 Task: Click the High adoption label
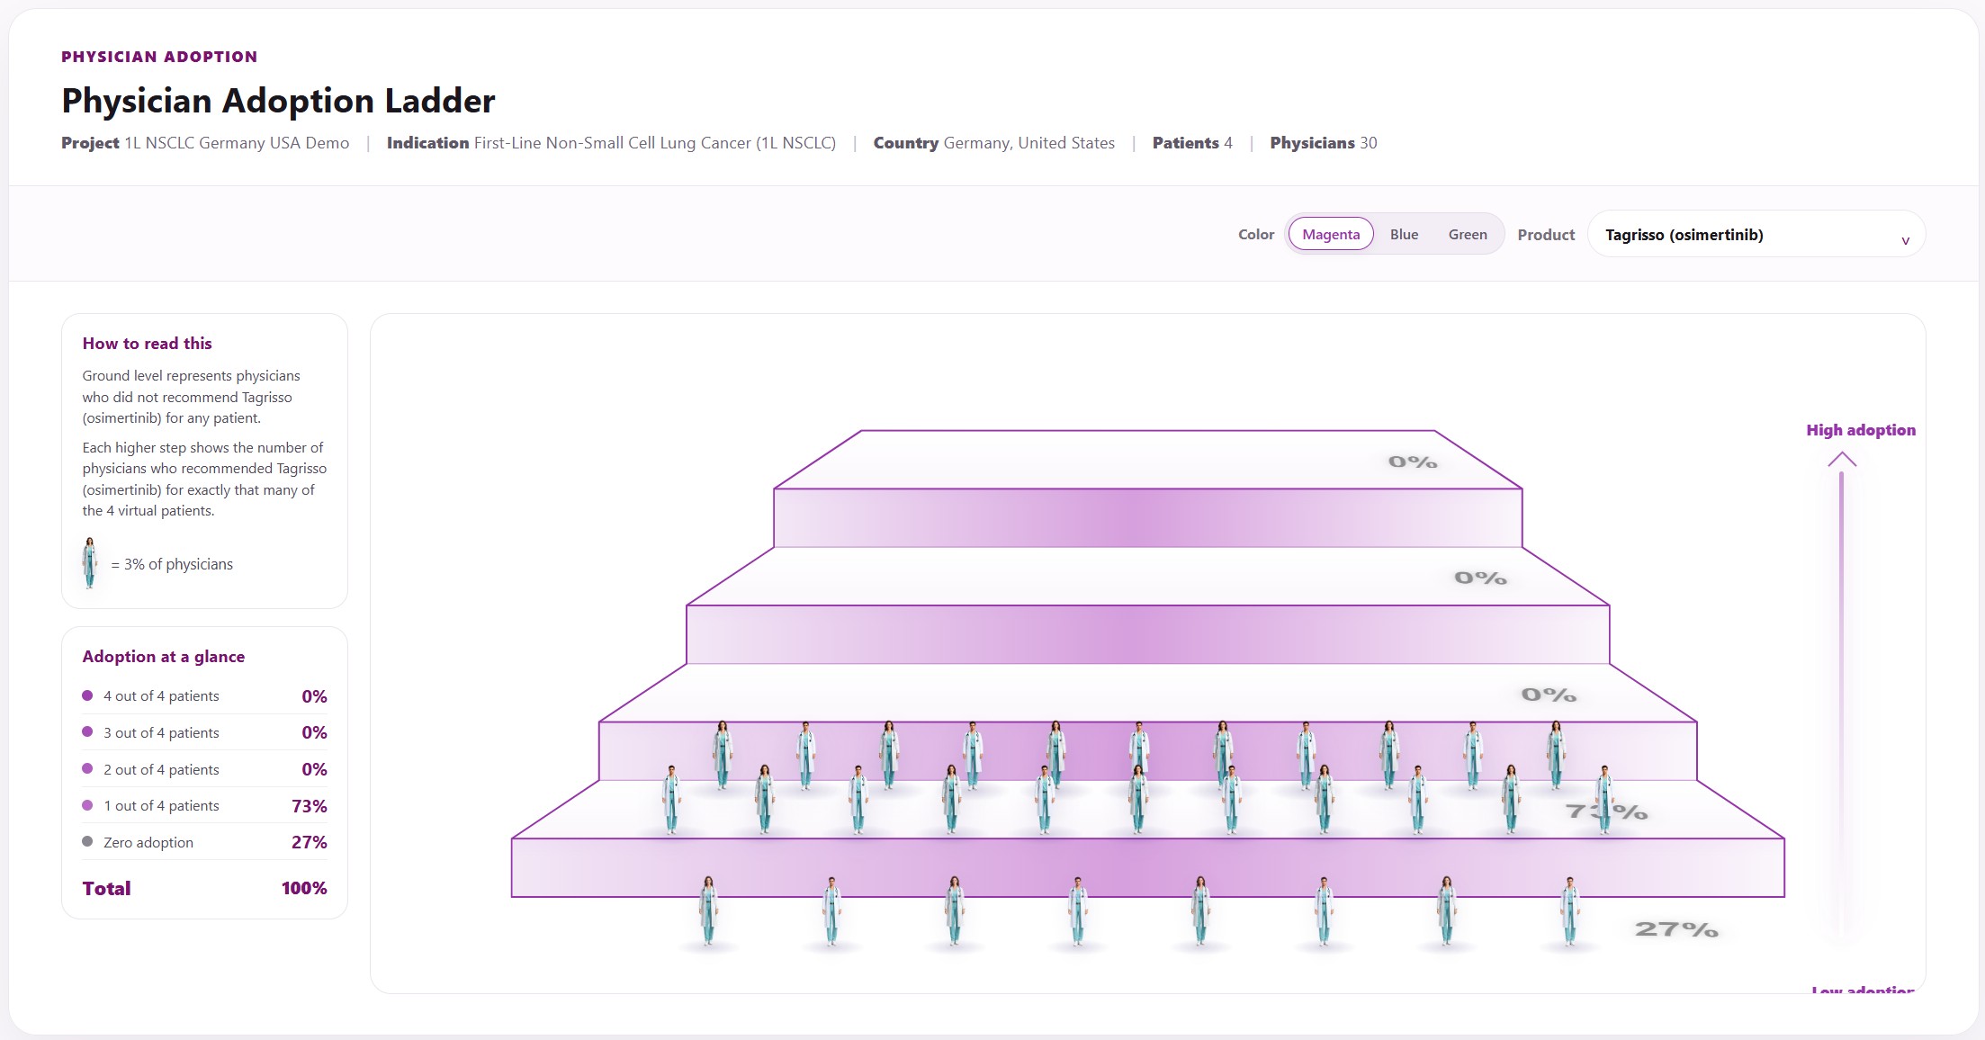tap(1861, 430)
